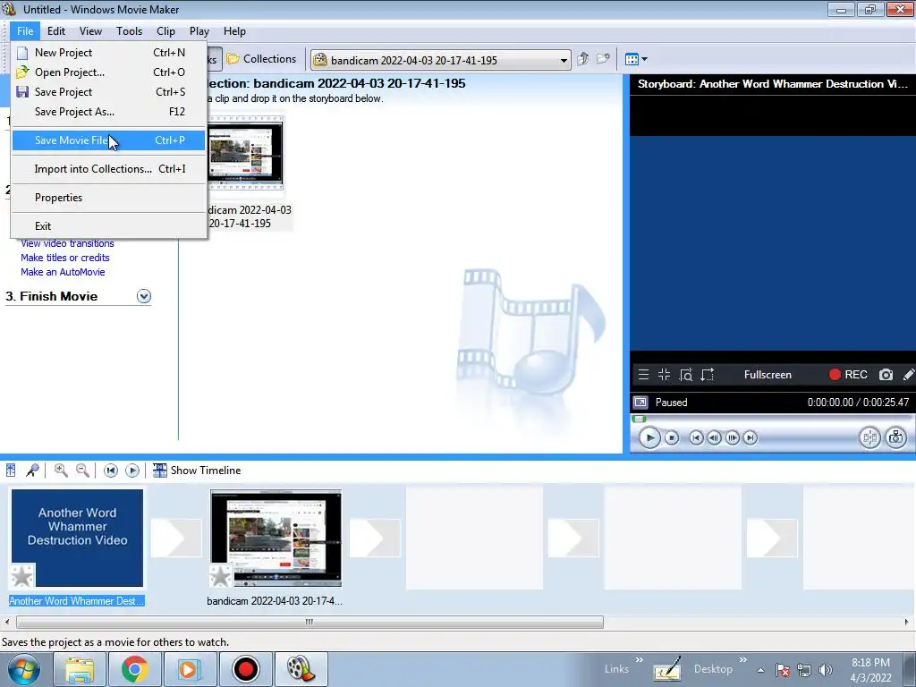Select bandicam clip in storyboard
The height and width of the screenshot is (687, 916).
[x=276, y=538]
